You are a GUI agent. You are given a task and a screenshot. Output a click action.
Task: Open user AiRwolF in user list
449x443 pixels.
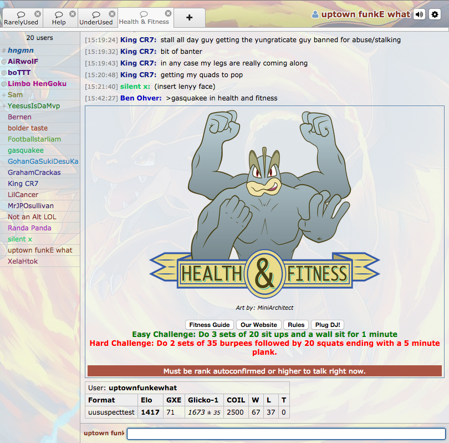point(40,62)
